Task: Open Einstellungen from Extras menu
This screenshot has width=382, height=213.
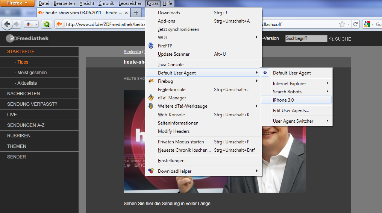Action: pos(203,161)
